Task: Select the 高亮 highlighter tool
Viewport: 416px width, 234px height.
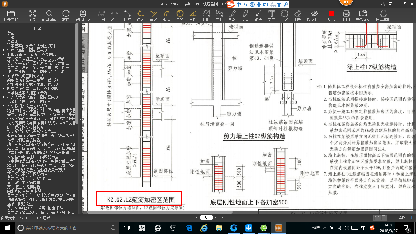Action: (245, 16)
